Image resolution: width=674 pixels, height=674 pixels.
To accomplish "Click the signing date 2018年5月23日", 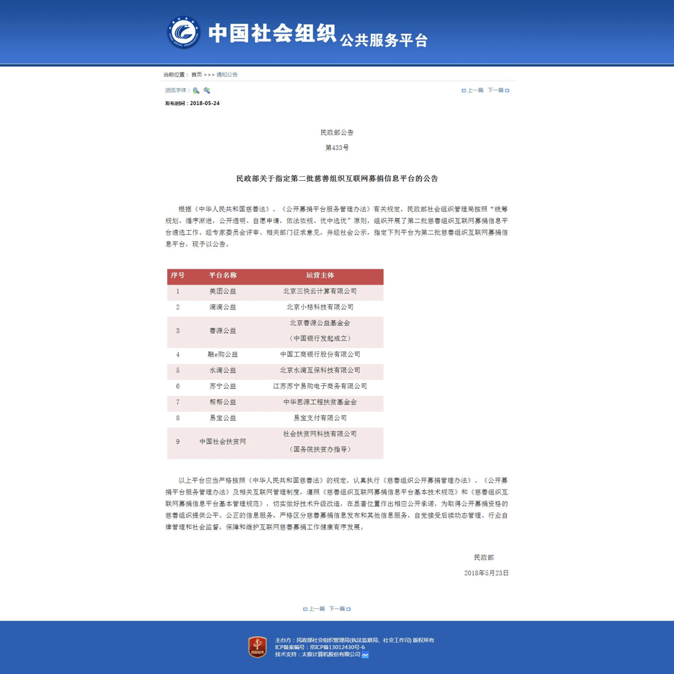I will tap(486, 573).
